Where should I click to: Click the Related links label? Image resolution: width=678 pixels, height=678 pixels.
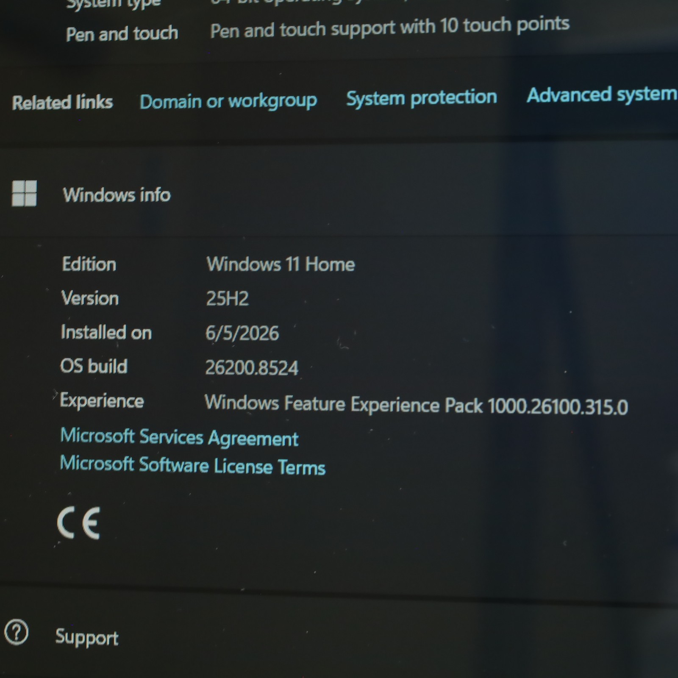click(62, 103)
